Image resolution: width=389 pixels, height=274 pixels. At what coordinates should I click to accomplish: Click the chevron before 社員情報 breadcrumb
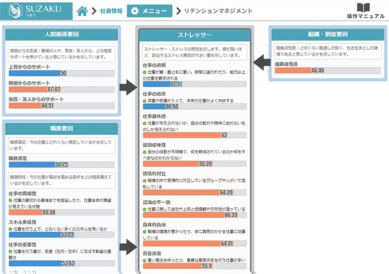click(94, 11)
